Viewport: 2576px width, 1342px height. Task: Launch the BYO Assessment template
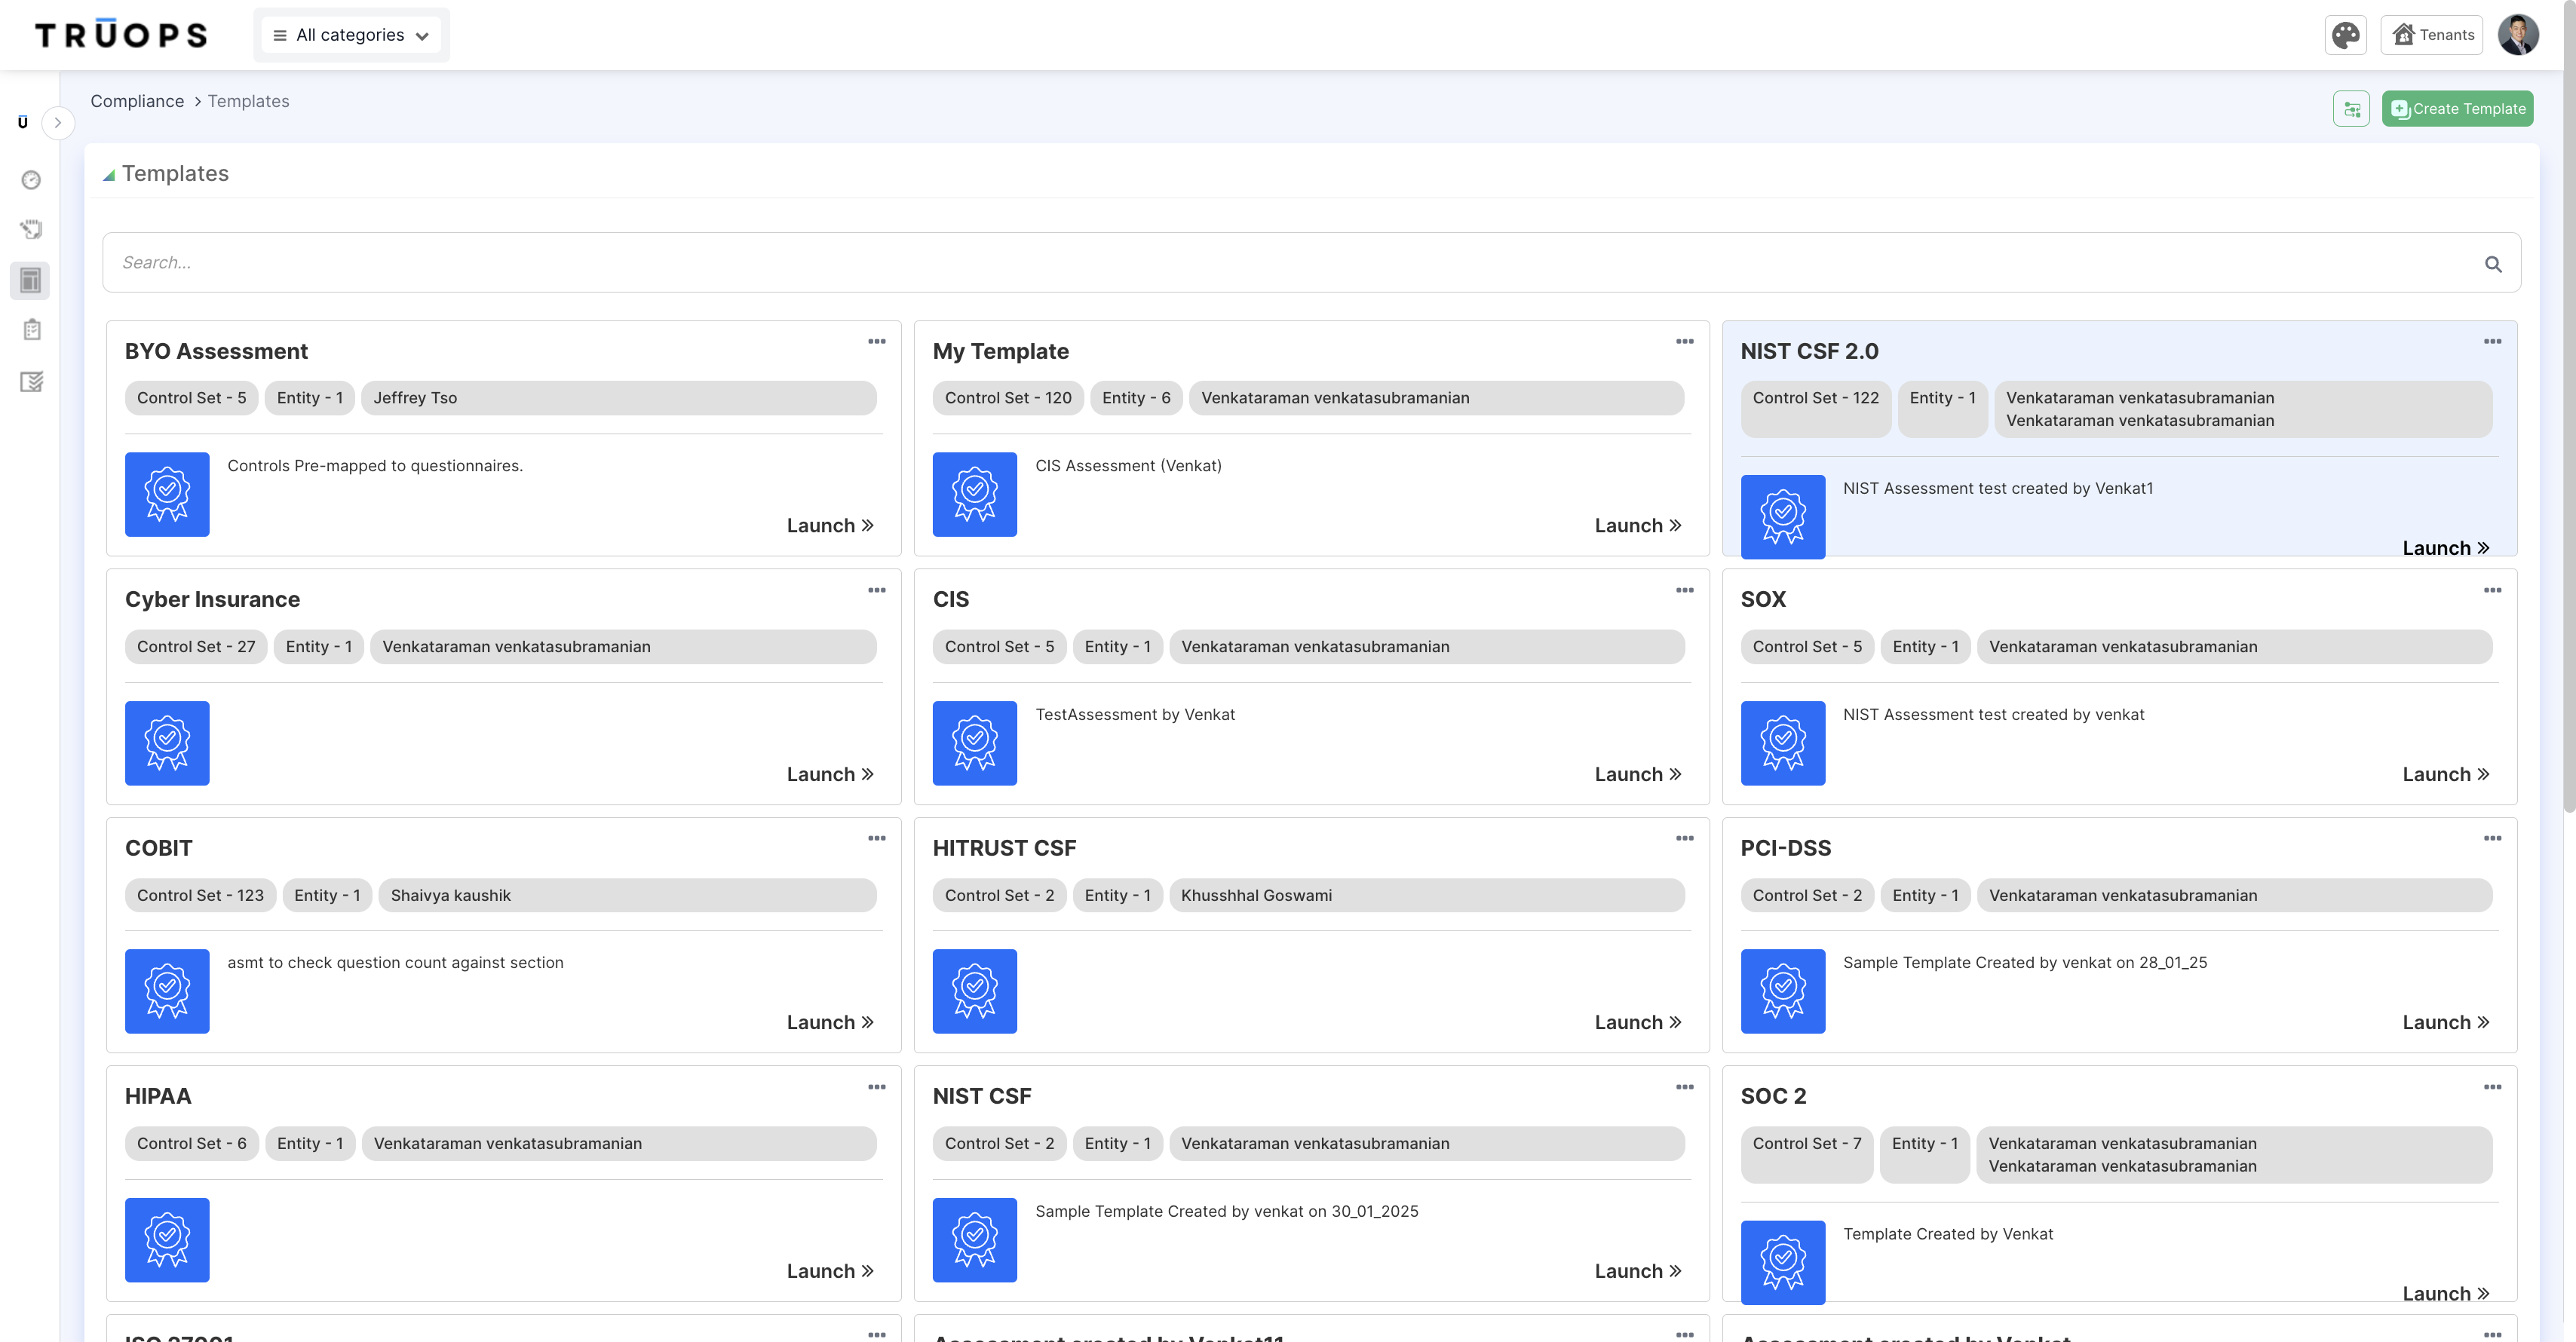coord(830,525)
